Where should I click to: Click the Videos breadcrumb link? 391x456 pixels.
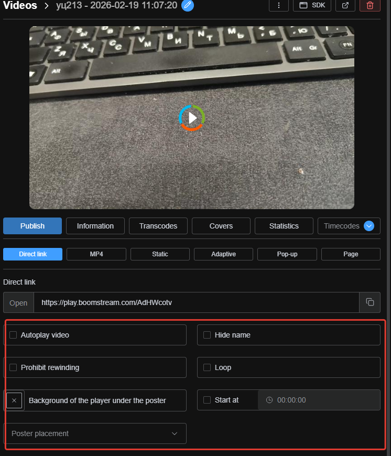point(20,5)
